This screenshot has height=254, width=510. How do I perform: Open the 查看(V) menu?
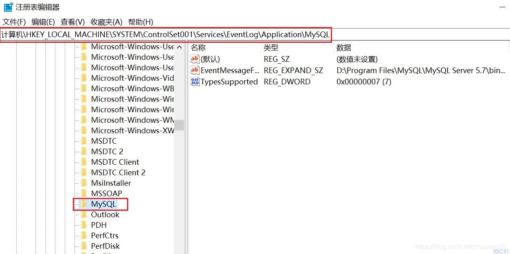click(73, 22)
